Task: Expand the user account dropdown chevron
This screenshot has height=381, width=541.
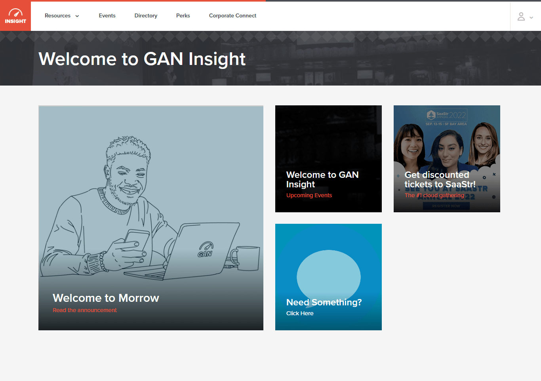Action: (531, 17)
